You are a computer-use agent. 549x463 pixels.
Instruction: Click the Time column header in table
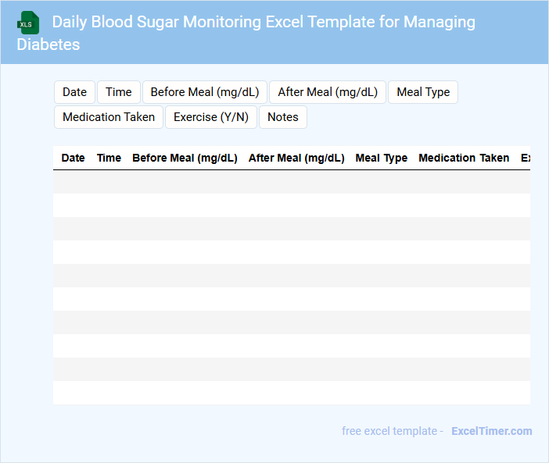[x=109, y=158]
